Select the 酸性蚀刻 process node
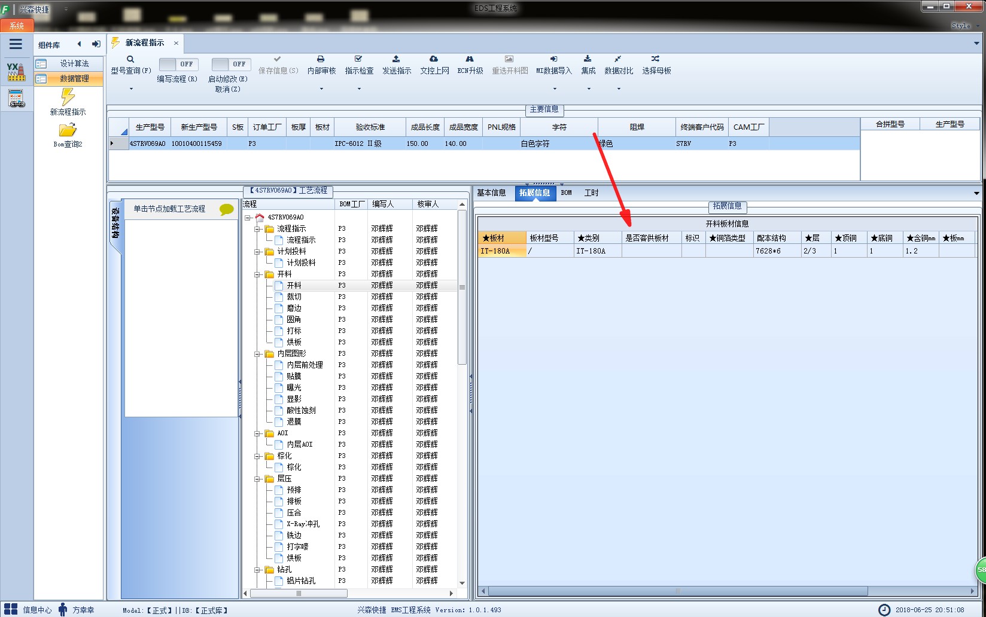986x617 pixels. pyautogui.click(x=301, y=410)
